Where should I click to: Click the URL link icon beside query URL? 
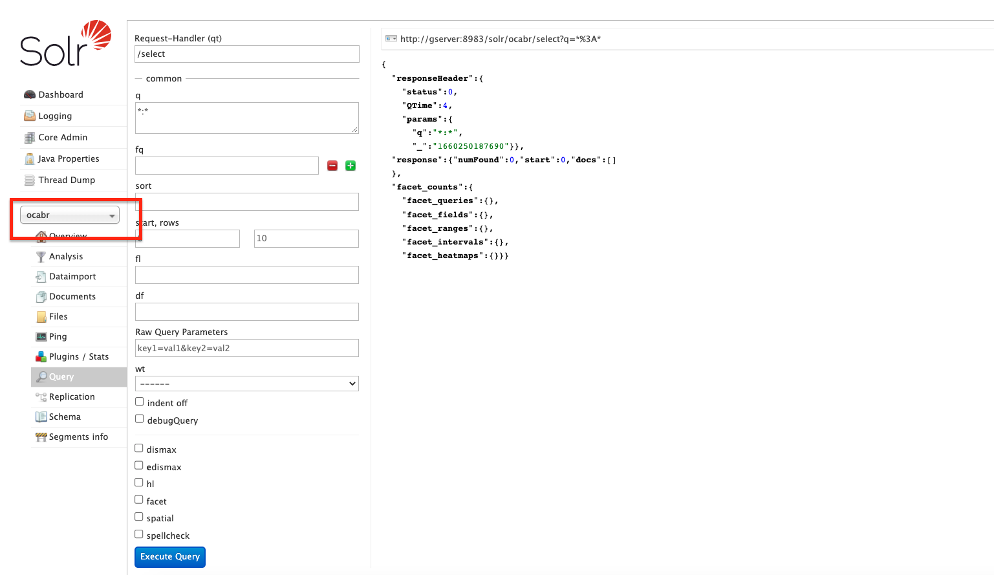pos(391,39)
